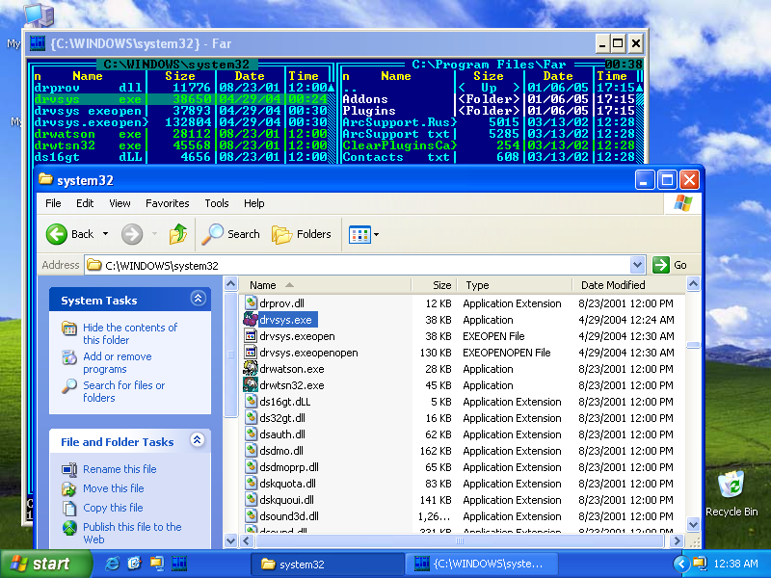The height and width of the screenshot is (578, 771).
Task: Select dskquoui.dll in the file list
Action: [x=286, y=500]
